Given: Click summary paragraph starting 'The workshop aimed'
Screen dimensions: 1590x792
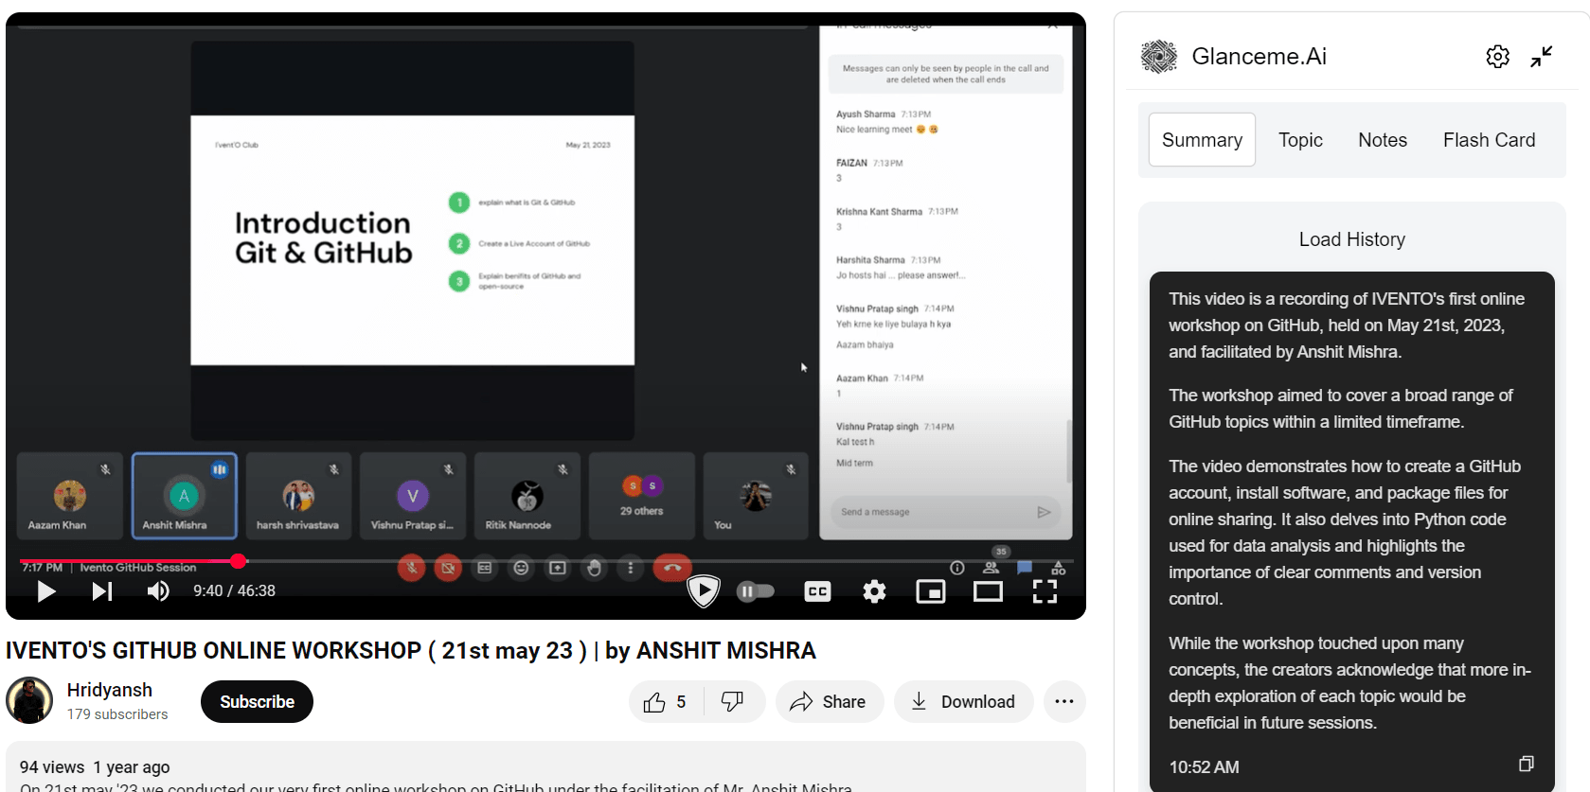Looking at the screenshot, I should pos(1340,409).
